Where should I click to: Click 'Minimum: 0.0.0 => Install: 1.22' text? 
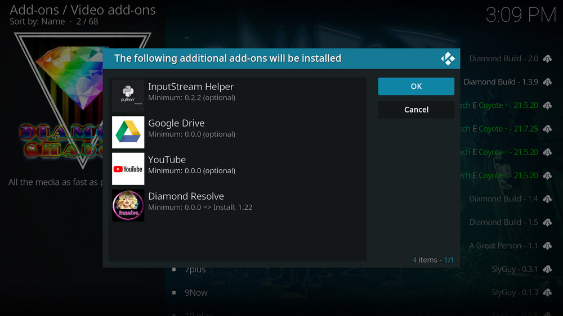200,207
